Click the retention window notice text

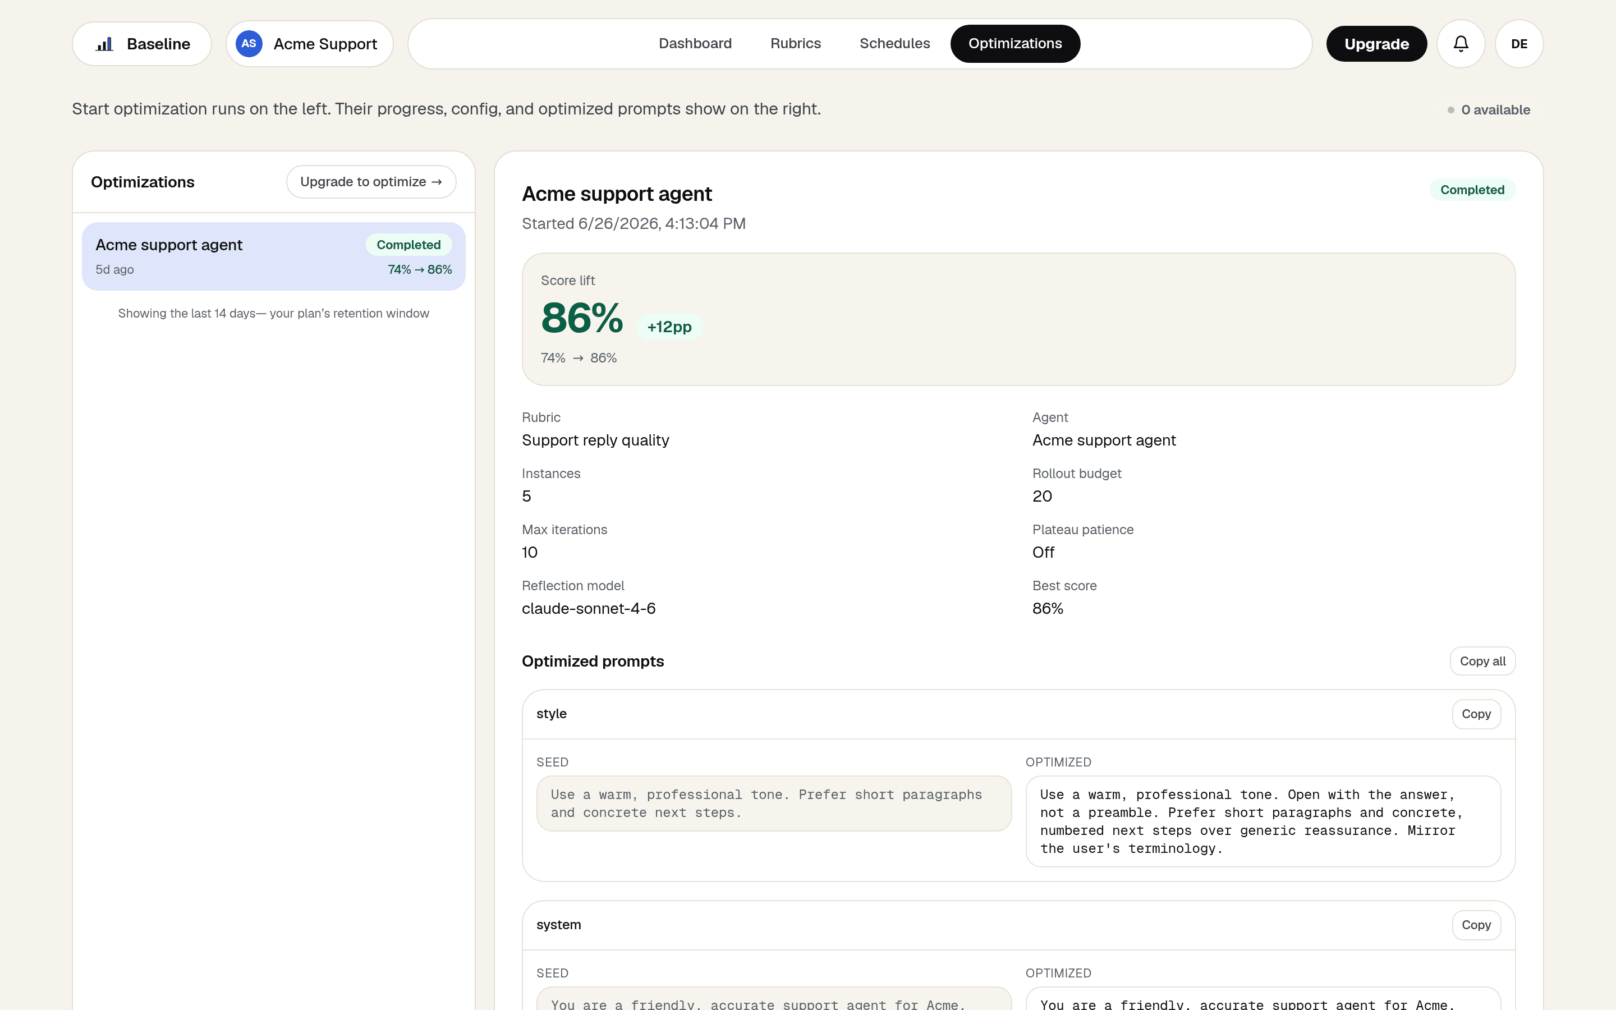273,313
